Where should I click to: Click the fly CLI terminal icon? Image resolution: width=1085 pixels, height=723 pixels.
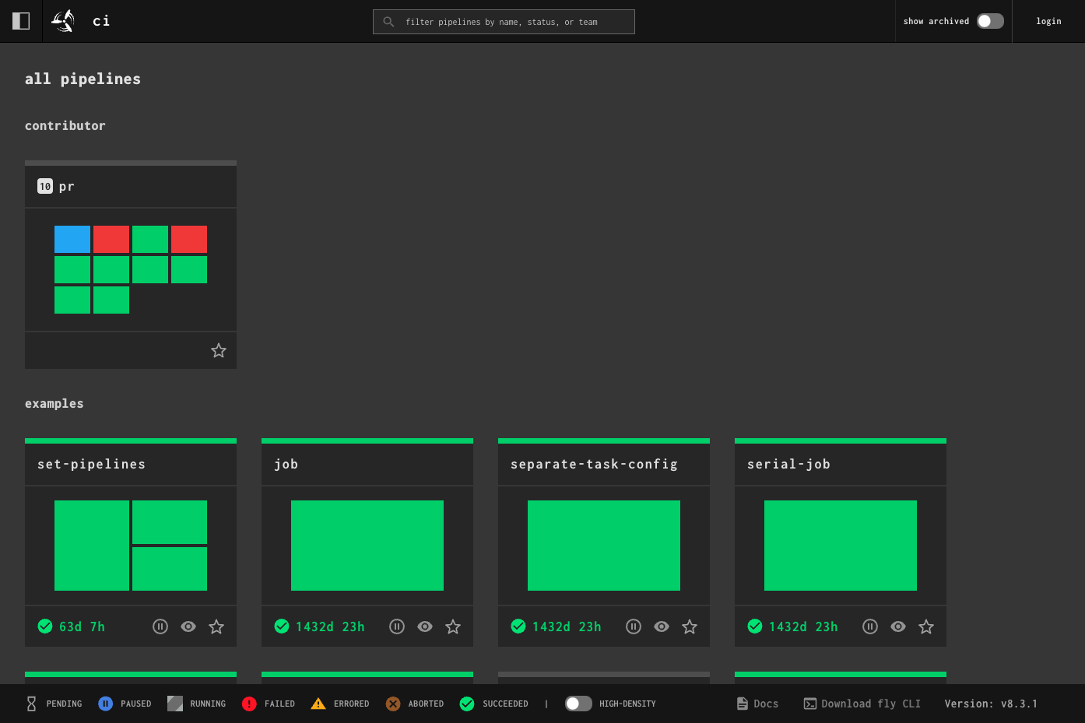(810, 704)
